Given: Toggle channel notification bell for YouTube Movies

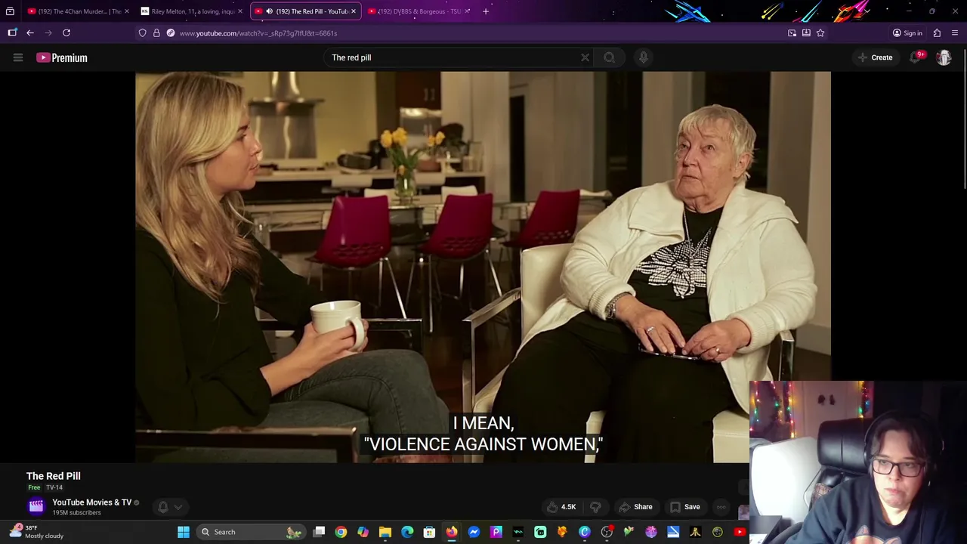Looking at the screenshot, I should (162, 507).
